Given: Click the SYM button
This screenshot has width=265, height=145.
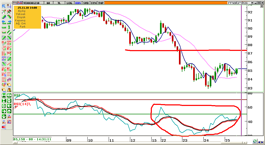Looking at the screenshot, I should (93, 3).
